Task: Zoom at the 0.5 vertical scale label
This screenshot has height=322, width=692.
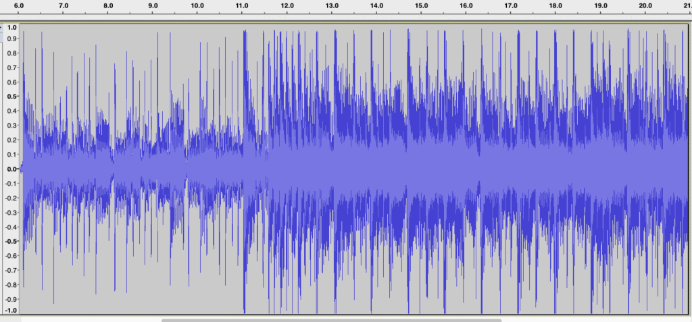Action: click(12, 97)
